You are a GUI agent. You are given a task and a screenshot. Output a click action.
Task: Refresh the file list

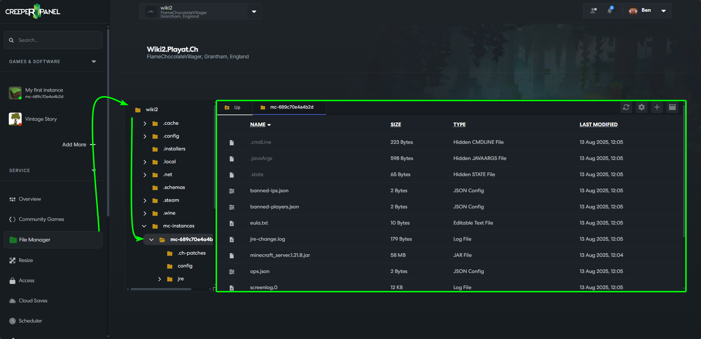tap(626, 107)
